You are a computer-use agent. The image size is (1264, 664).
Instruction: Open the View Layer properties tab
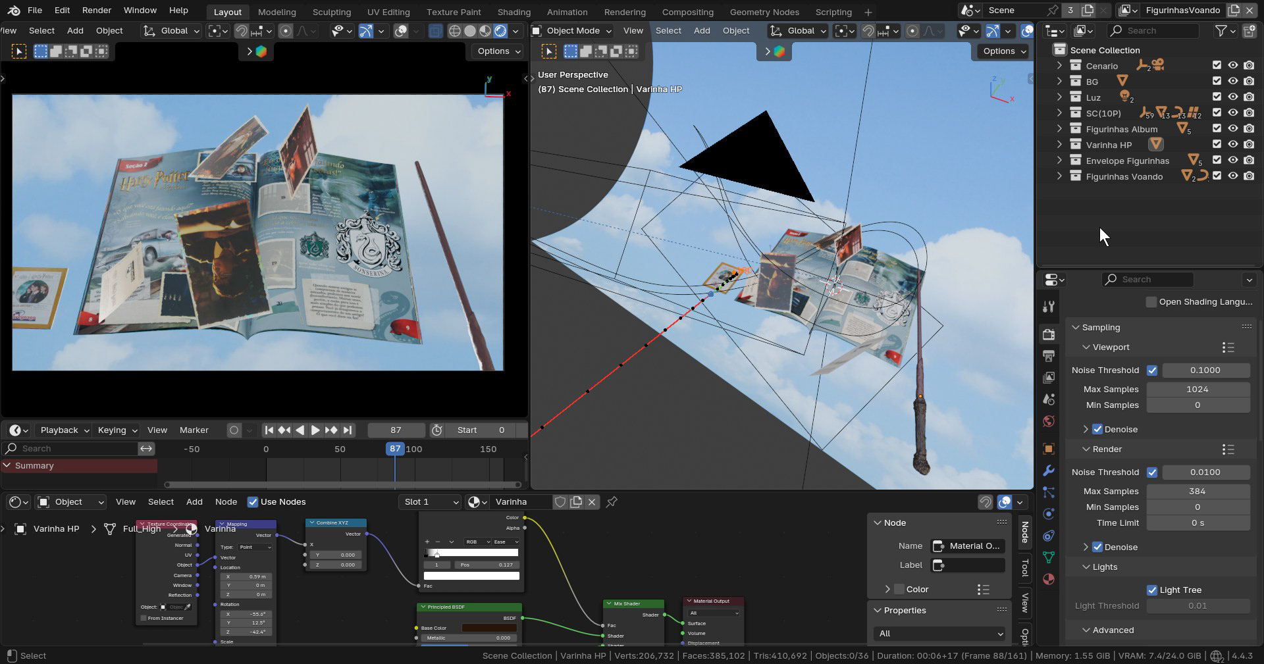pyautogui.click(x=1049, y=378)
